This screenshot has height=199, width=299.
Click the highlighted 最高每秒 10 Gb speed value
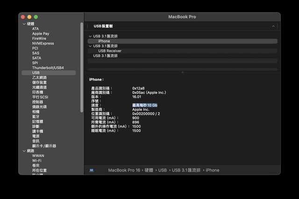click(145, 105)
